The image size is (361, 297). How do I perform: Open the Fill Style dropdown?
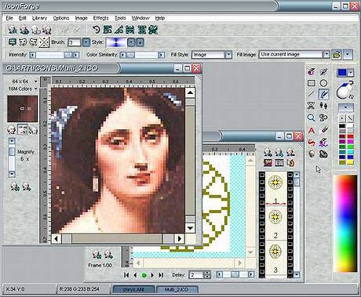click(228, 55)
